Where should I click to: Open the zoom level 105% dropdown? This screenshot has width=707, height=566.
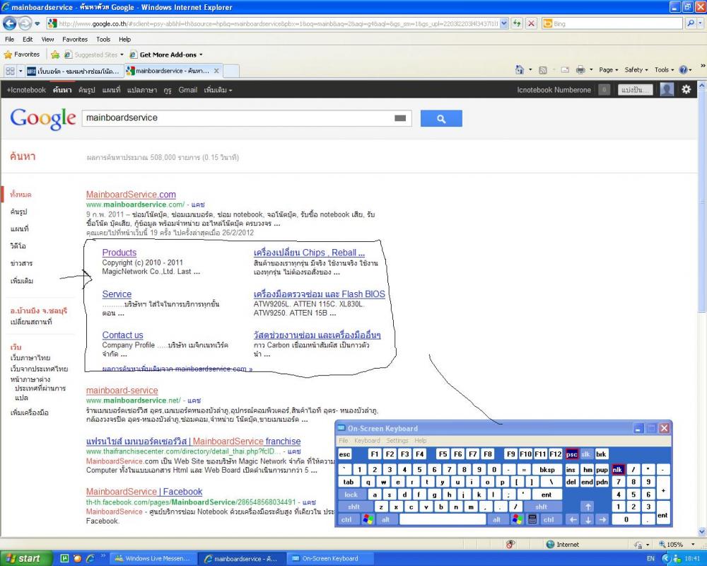tap(694, 544)
